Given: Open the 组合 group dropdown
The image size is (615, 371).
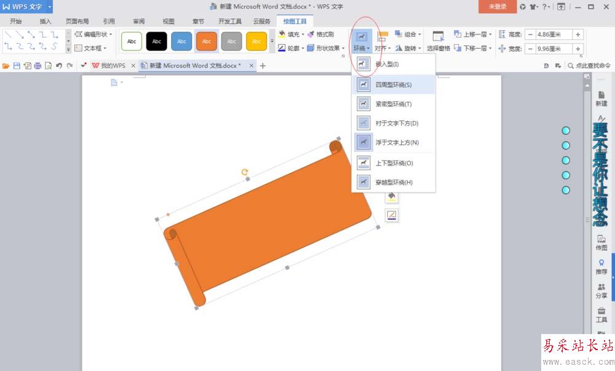Looking at the screenshot, I should point(408,34).
